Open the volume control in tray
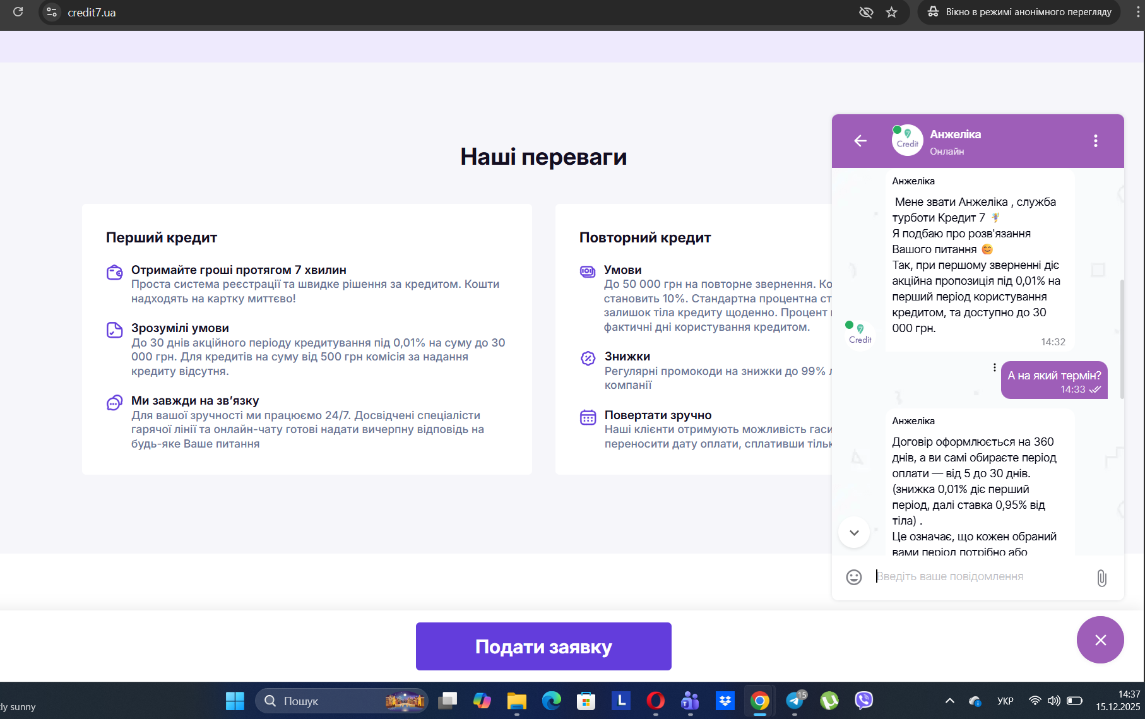The image size is (1145, 719). 1054,701
